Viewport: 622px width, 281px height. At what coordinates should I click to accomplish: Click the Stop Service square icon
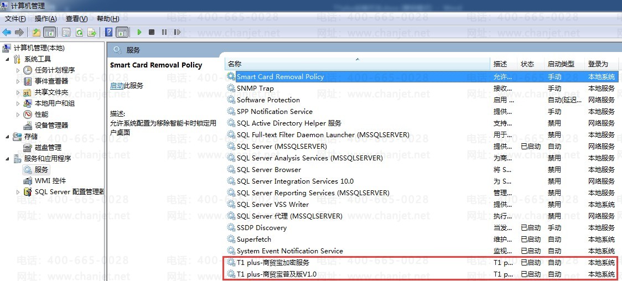(x=152, y=32)
